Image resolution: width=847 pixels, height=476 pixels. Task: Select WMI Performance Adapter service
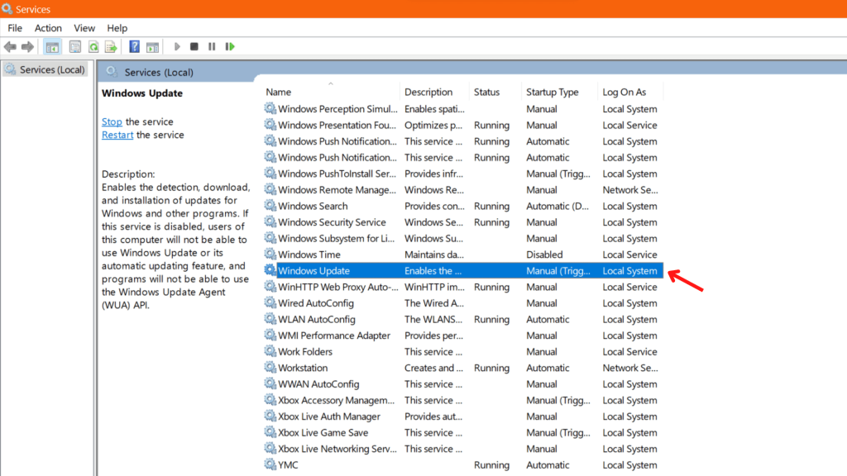[x=334, y=336]
